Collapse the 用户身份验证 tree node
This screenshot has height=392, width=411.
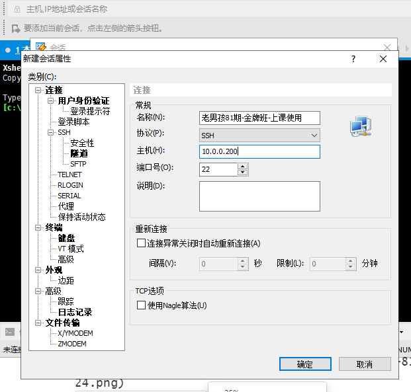[x=50, y=101]
